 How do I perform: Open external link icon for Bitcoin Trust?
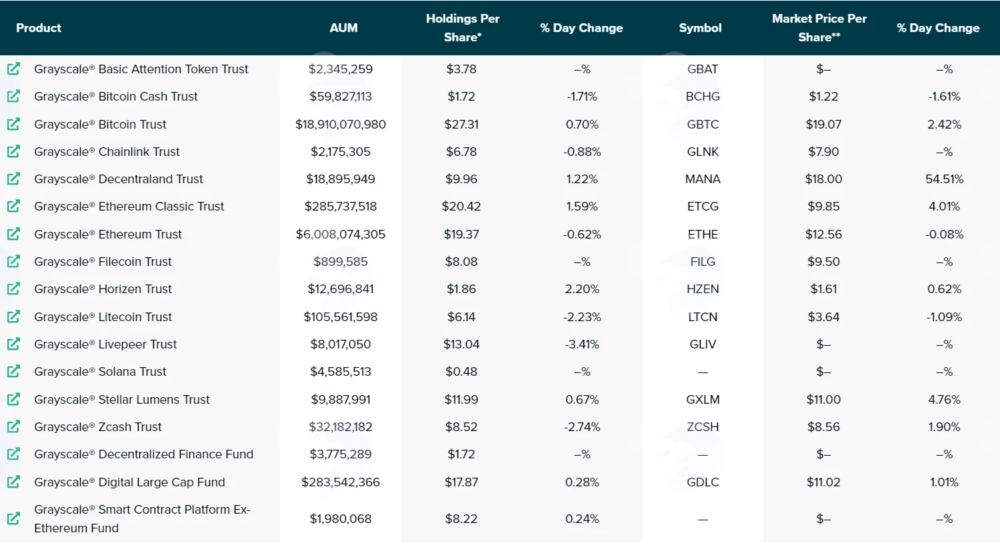pos(13,124)
